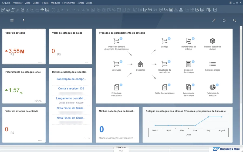Image resolution: width=243 pixels, height=152 pixels.
Task: Click the binoculars Find icon
Action: tap(53, 10)
